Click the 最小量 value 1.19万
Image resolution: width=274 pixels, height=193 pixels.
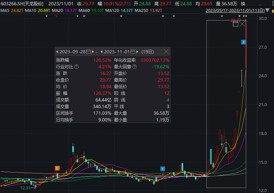[x=162, y=120]
